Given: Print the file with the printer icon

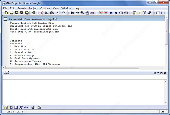Looking at the screenshot, I should click(x=33, y=13).
